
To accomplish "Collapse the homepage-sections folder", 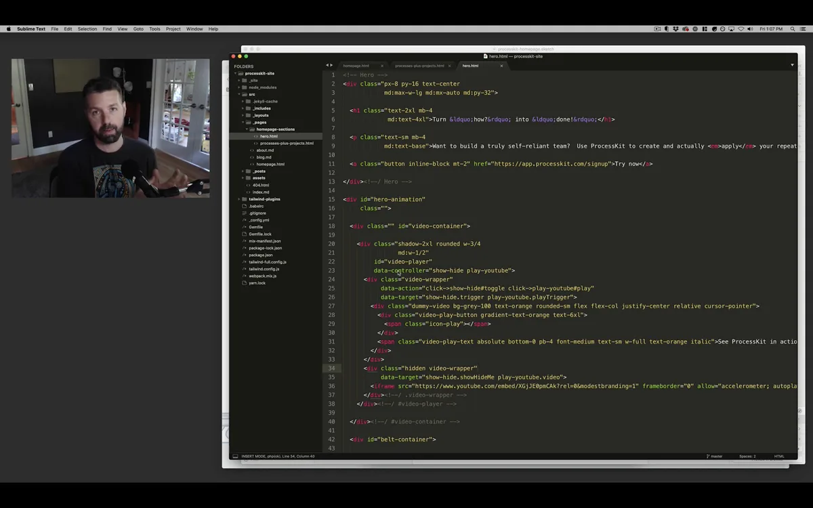I will pyautogui.click(x=247, y=129).
